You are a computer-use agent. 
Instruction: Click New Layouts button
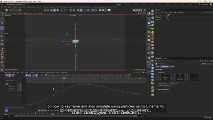pos(204,4)
